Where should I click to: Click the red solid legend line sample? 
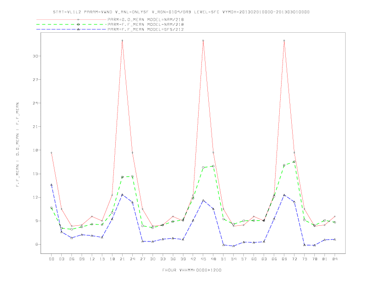71,19
